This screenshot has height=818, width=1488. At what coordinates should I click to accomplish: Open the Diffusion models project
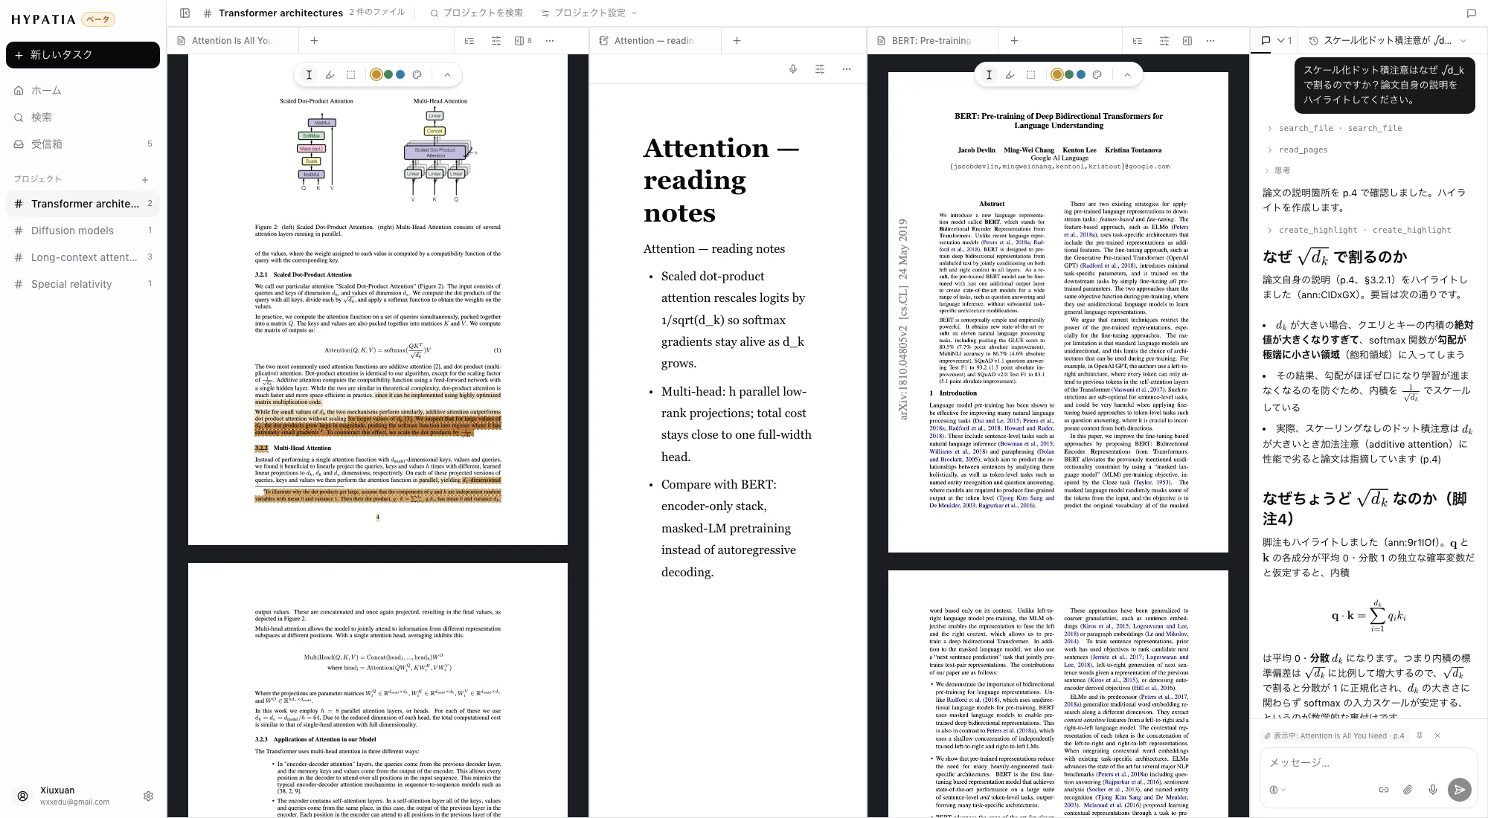(83, 231)
